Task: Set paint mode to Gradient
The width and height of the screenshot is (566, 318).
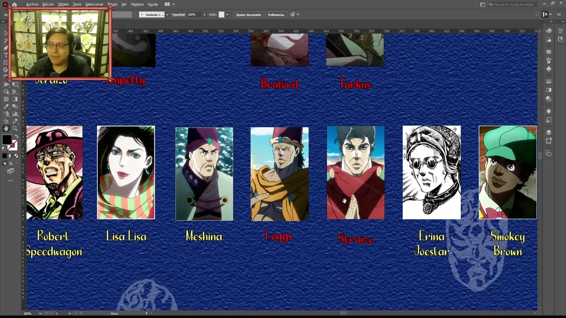Action: click(x=10, y=155)
